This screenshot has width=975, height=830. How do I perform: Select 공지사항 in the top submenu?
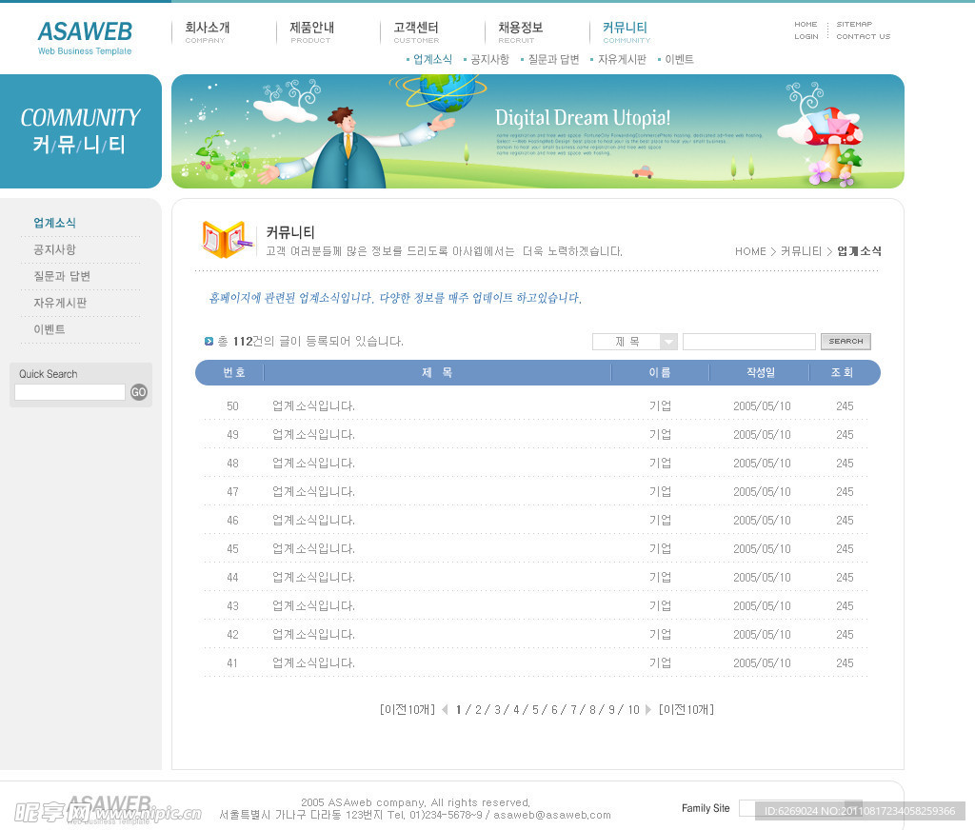[x=489, y=59]
